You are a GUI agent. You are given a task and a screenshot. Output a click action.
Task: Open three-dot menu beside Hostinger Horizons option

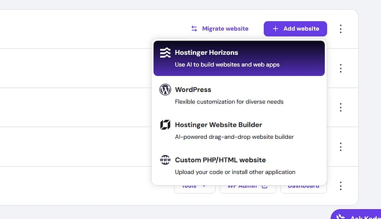(340, 68)
